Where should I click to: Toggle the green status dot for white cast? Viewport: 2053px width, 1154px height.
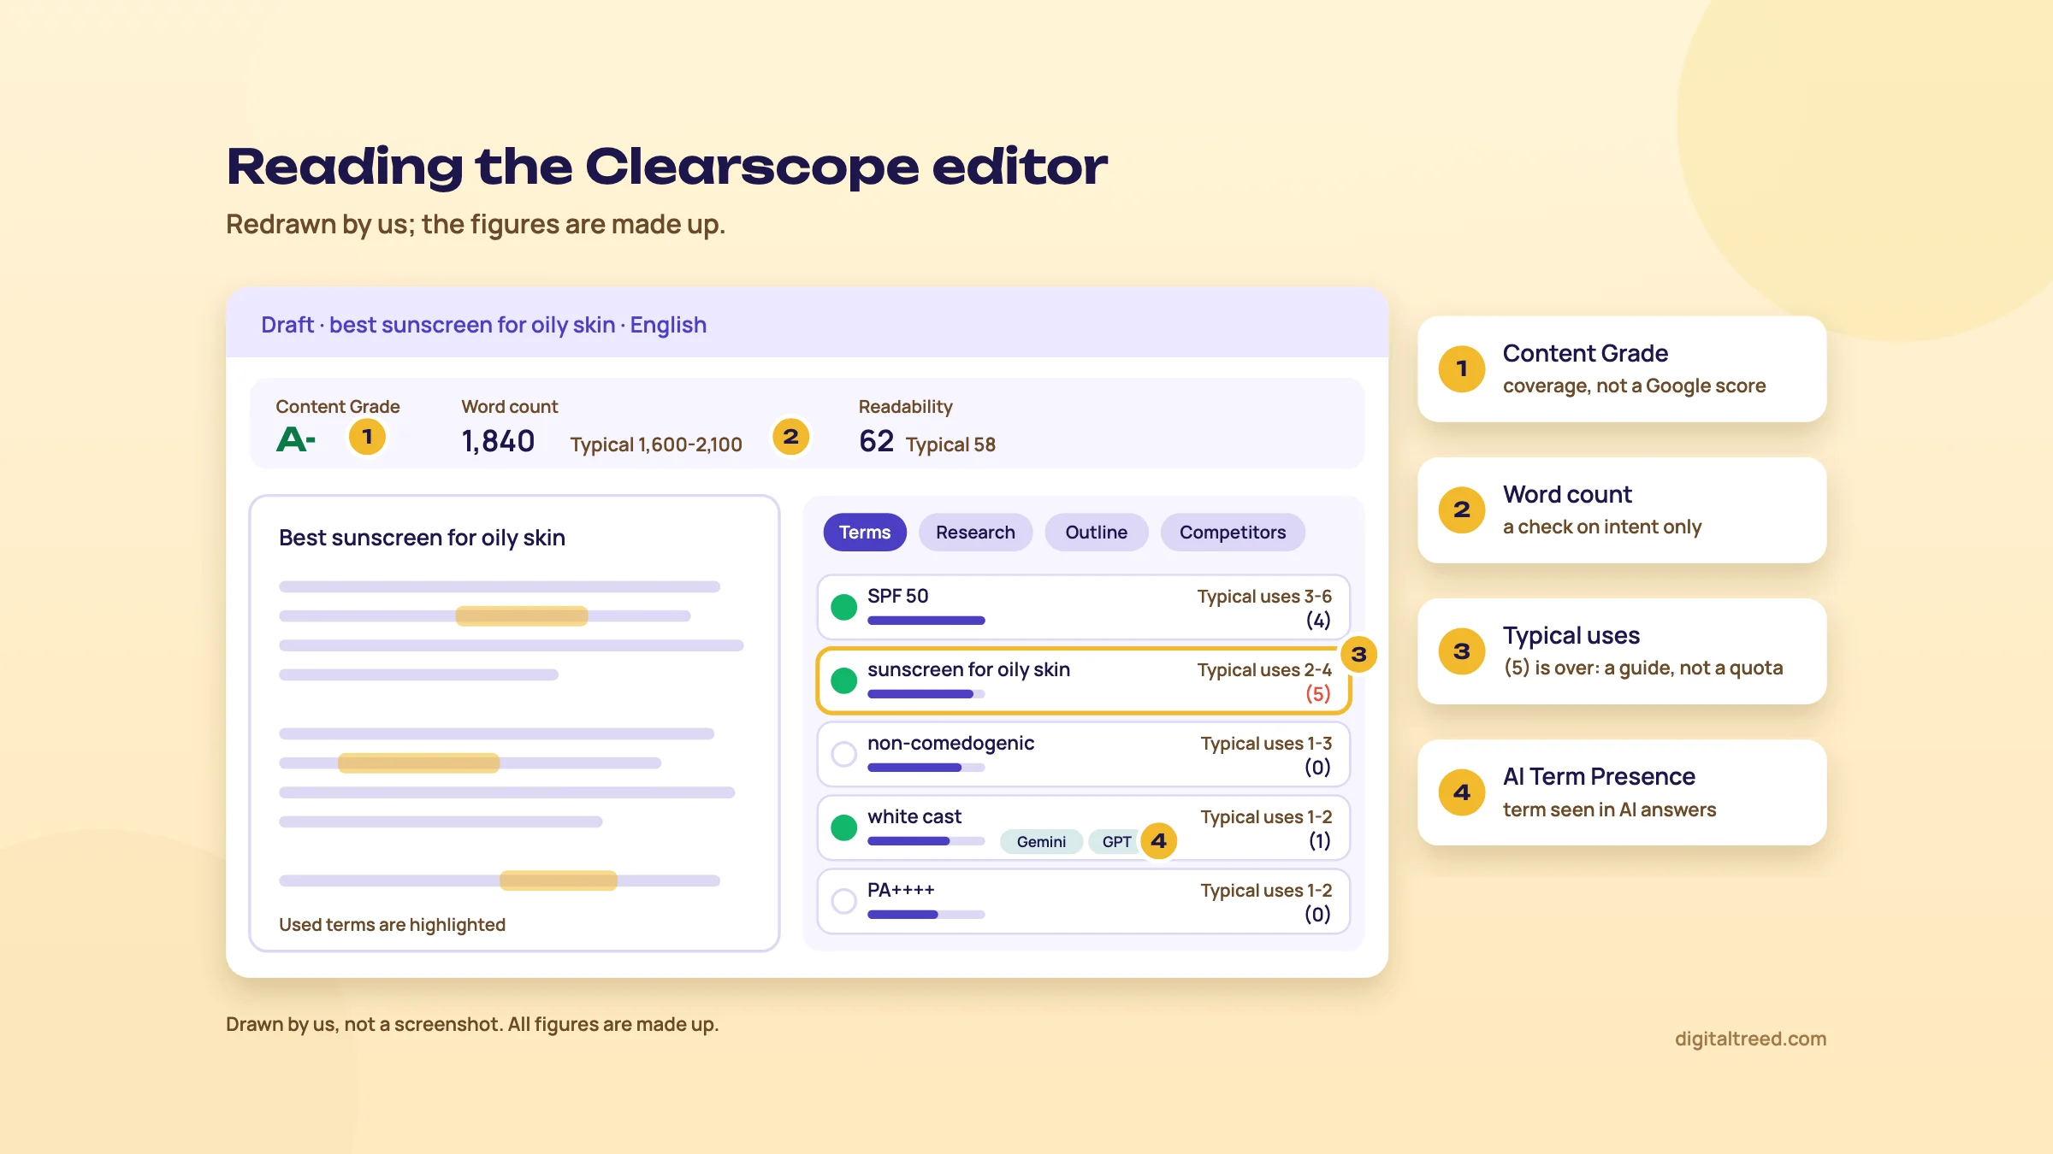pyautogui.click(x=844, y=827)
